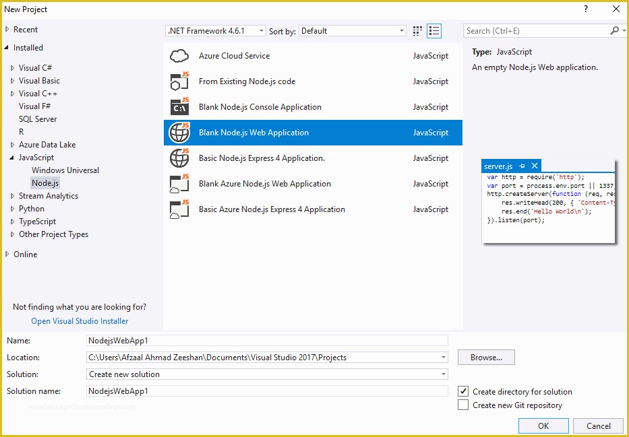Click the Basic Node.js Express 4 globe icon
Viewport: 629px width, 437px height.
coord(179,158)
